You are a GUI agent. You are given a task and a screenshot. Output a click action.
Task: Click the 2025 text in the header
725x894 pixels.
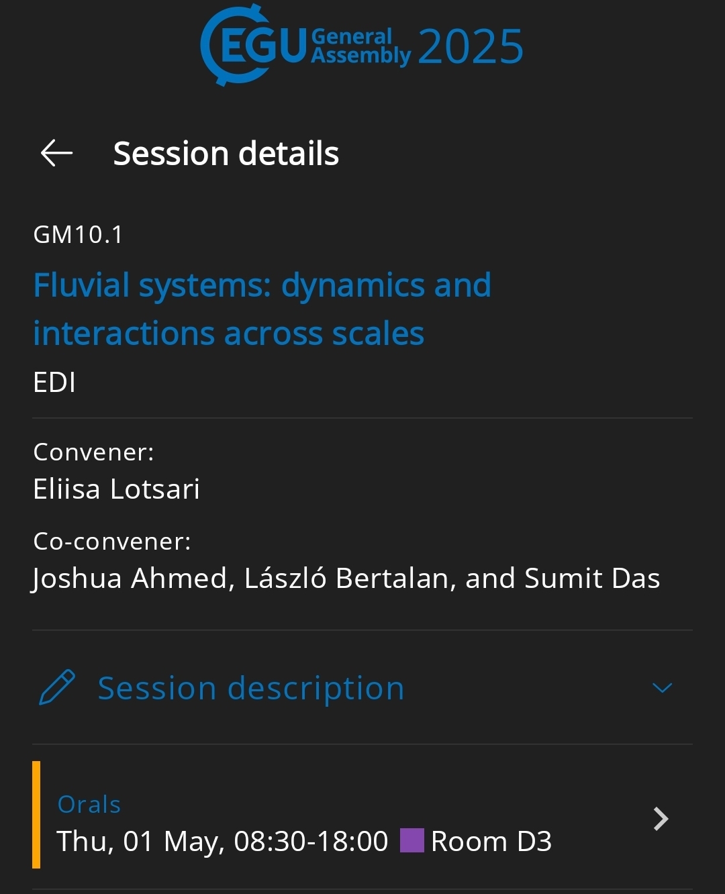(x=470, y=47)
